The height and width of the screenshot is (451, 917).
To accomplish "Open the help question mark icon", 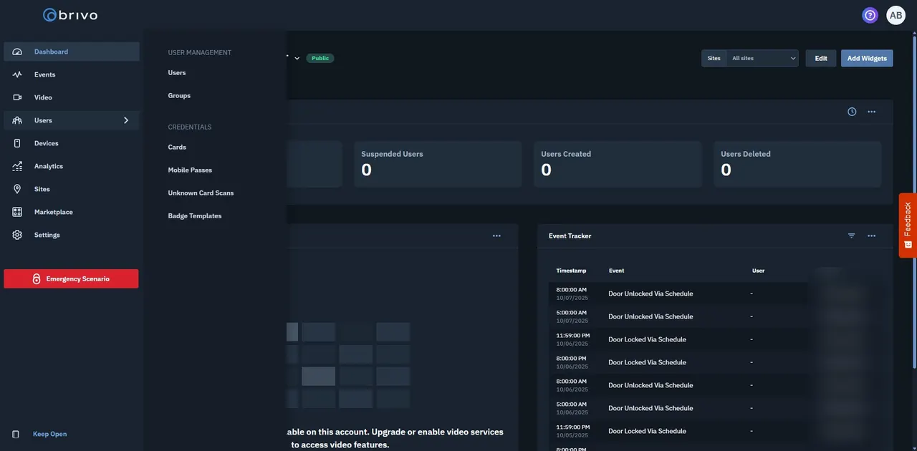I will click(x=870, y=15).
